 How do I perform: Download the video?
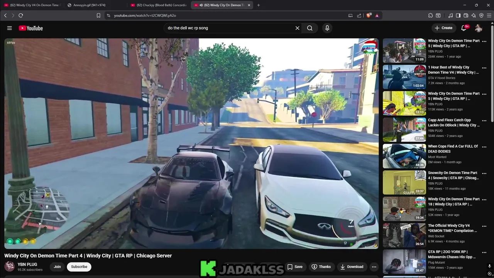click(x=352, y=267)
